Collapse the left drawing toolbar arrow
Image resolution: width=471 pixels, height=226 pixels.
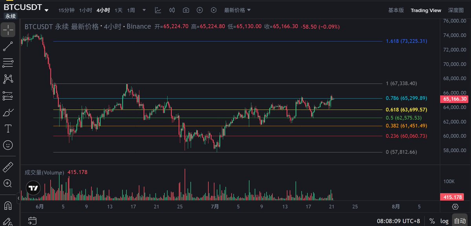point(18,199)
